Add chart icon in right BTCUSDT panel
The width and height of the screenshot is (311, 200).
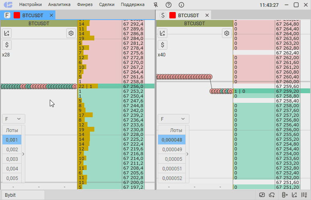[163, 33]
